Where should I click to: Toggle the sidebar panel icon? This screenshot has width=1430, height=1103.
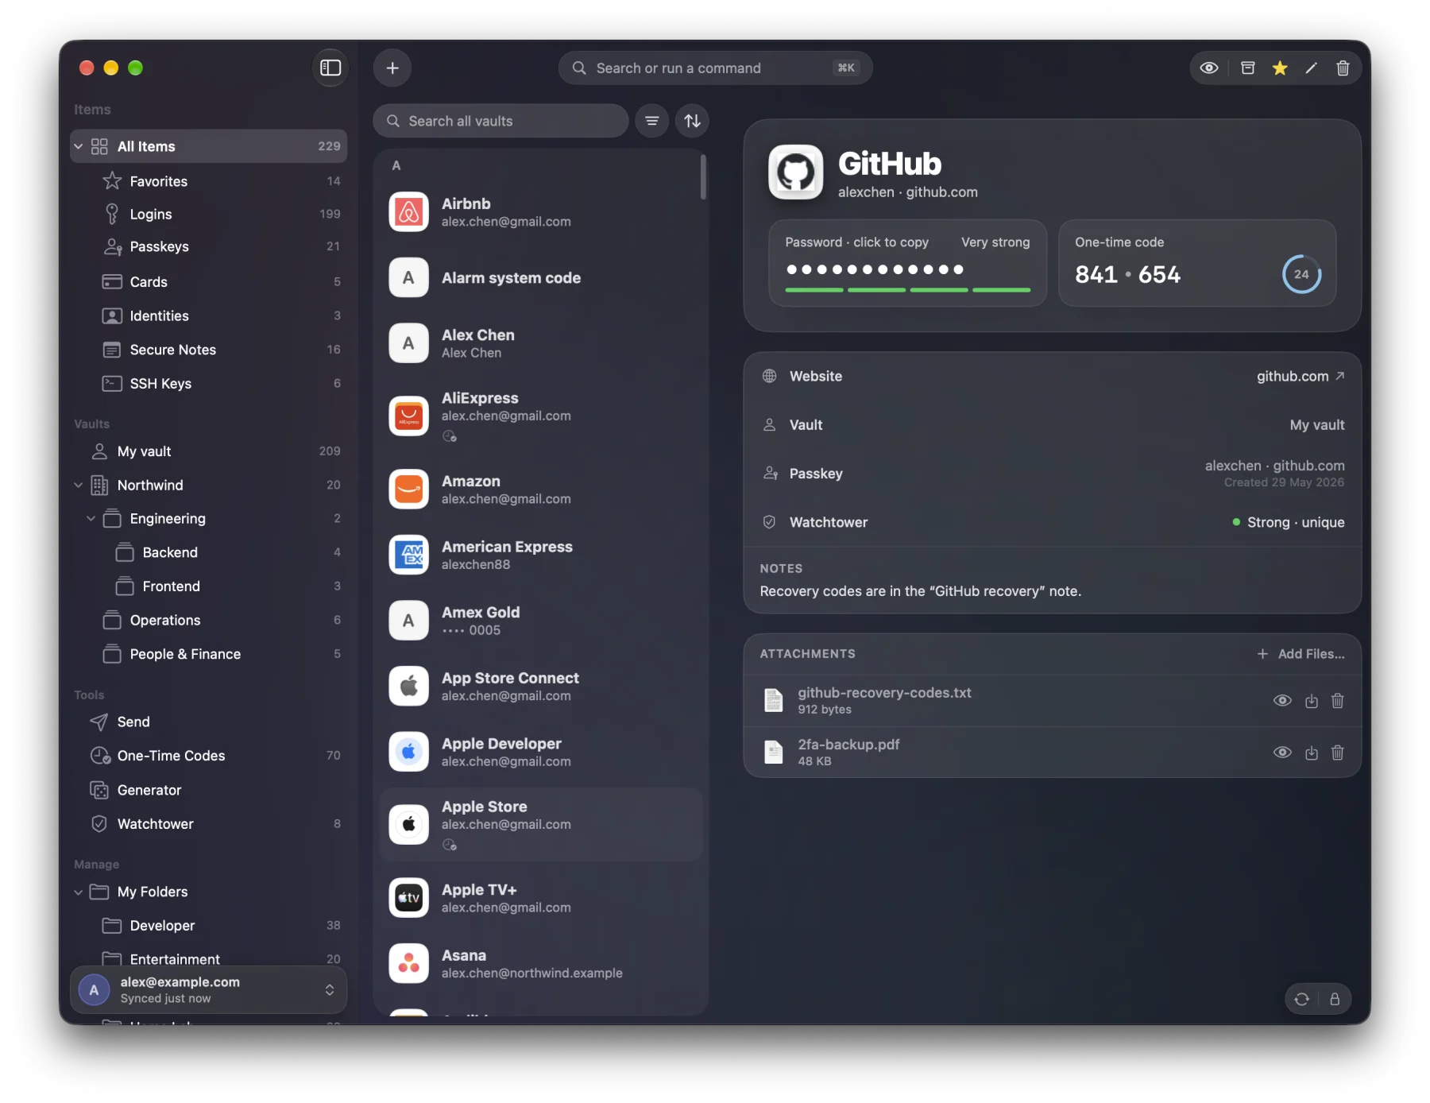330,68
